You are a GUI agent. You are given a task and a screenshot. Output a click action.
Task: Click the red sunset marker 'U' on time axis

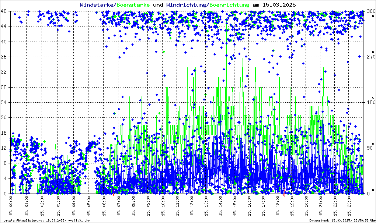click(284, 195)
